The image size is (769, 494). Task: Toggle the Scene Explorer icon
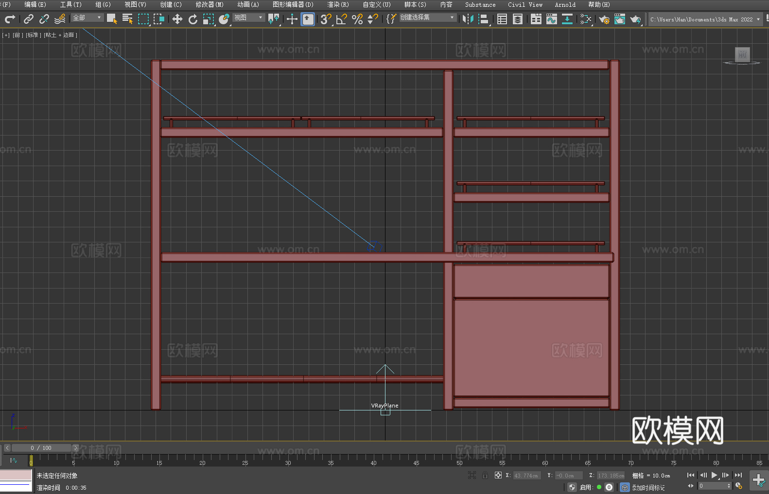[502, 19]
